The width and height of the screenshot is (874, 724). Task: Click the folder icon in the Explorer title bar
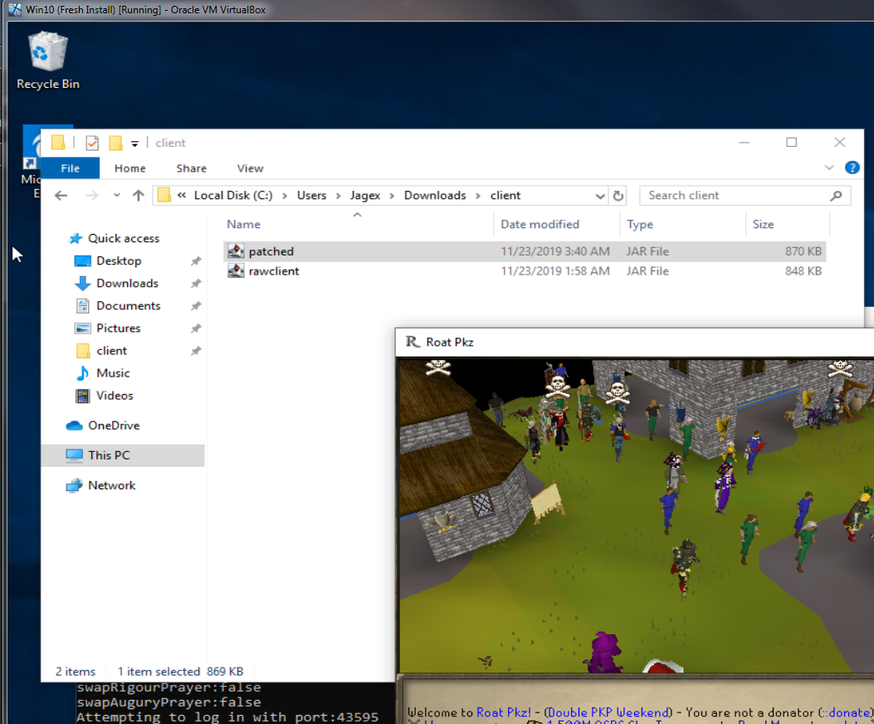[58, 143]
